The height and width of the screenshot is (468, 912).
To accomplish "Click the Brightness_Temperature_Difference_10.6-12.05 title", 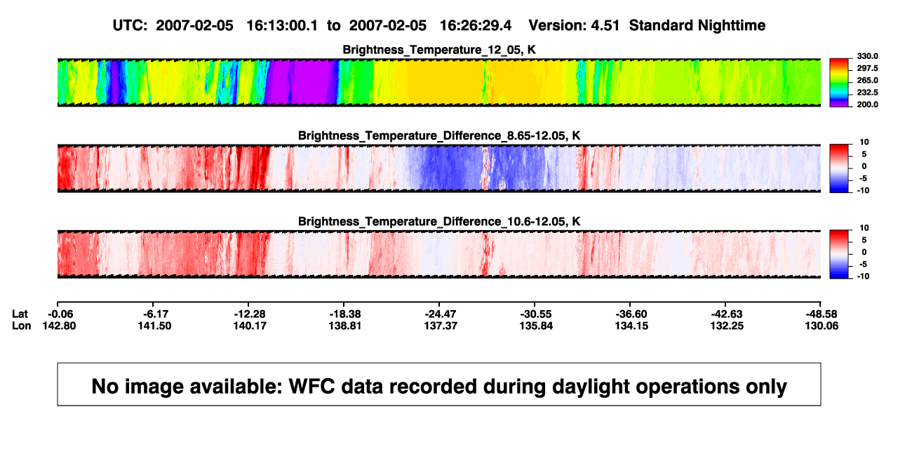I will [439, 222].
